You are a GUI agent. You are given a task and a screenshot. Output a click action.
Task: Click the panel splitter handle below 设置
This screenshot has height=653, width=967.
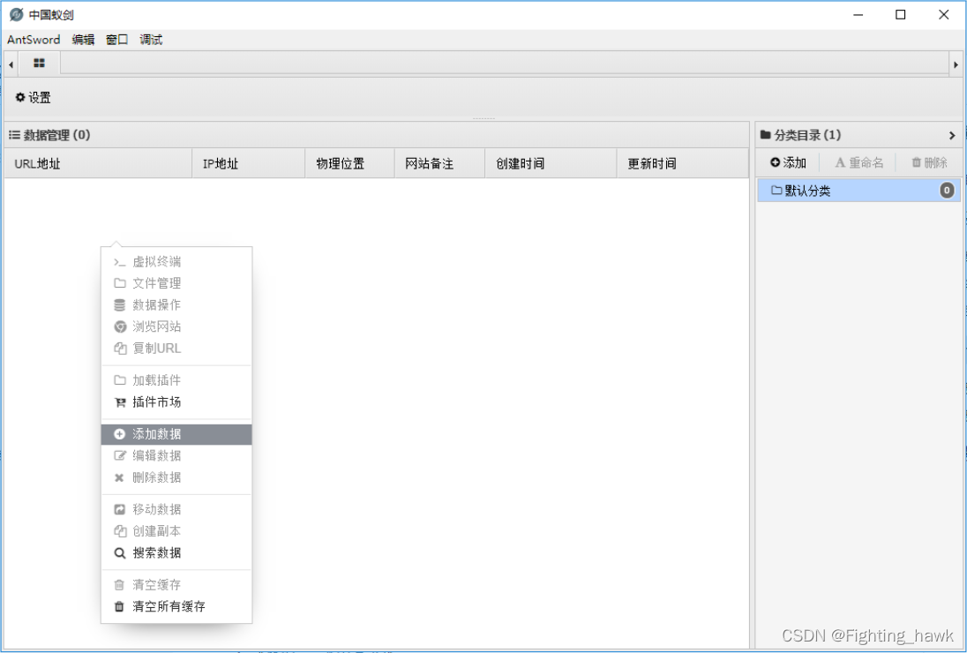(483, 118)
